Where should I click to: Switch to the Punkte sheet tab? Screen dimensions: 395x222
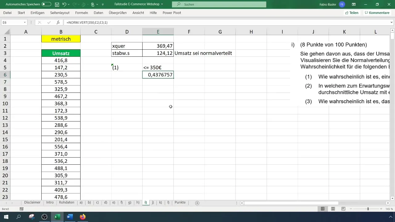point(180,203)
